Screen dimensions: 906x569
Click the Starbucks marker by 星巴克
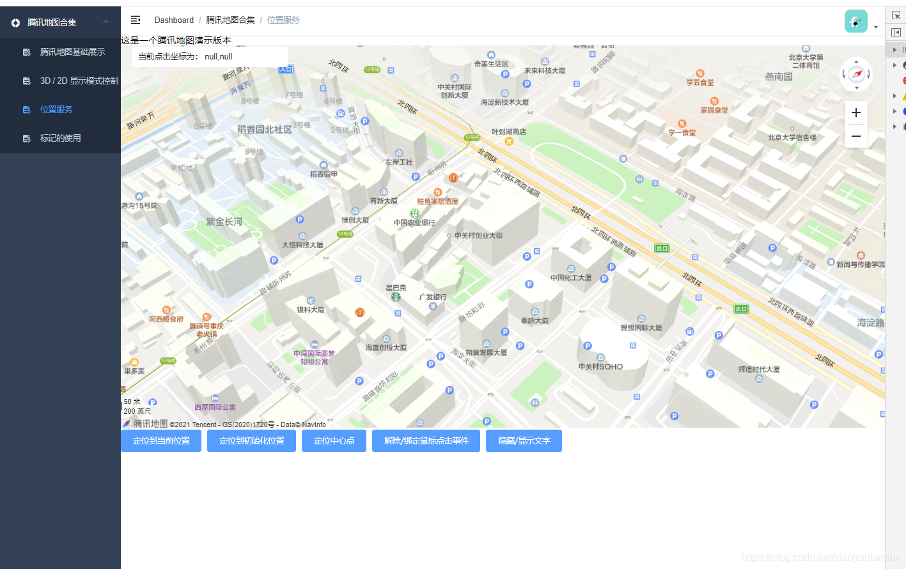pyautogui.click(x=396, y=297)
